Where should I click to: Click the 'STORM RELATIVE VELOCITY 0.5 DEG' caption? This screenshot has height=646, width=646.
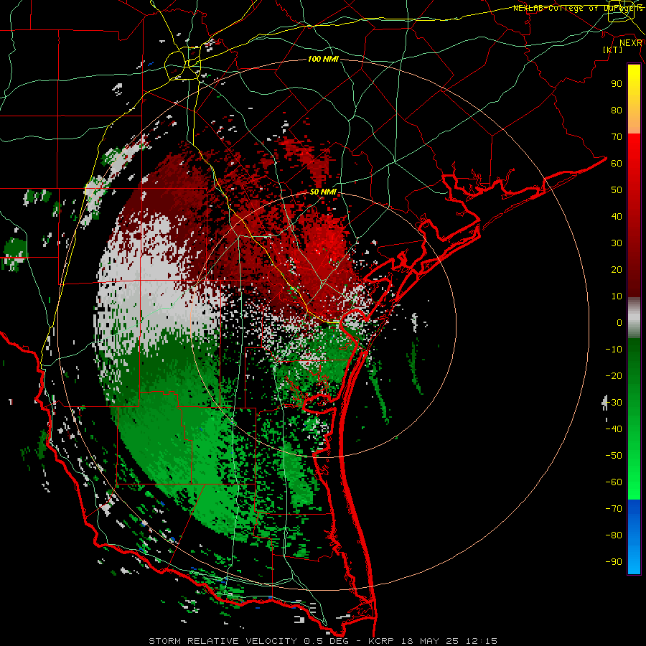pos(248,641)
